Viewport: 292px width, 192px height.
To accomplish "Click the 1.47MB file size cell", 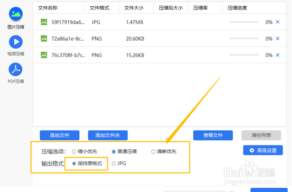I will (135, 22).
